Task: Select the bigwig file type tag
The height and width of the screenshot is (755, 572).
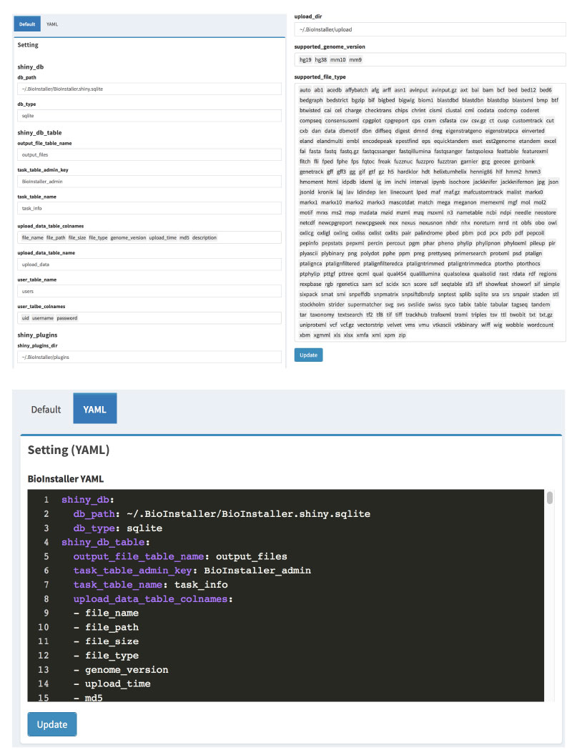Action: [x=406, y=100]
